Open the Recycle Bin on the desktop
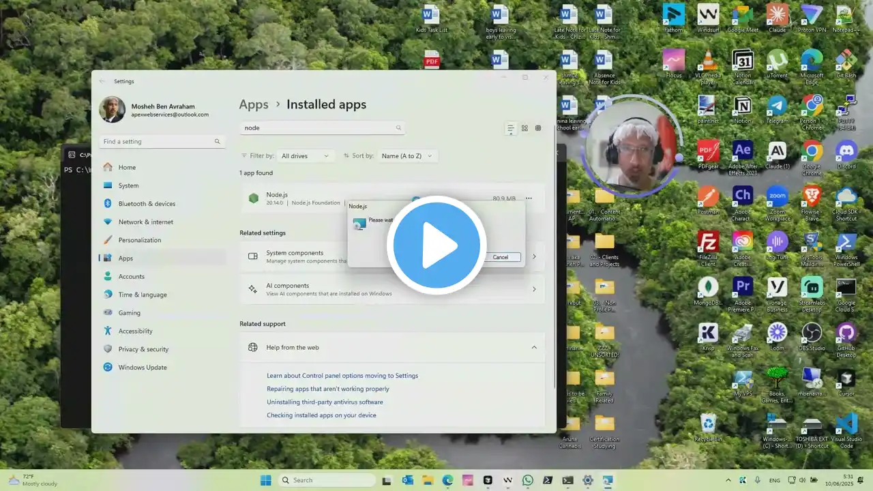The width and height of the screenshot is (873, 491). click(x=708, y=428)
